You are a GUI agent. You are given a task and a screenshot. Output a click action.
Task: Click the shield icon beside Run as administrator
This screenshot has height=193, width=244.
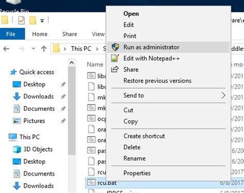(115, 47)
